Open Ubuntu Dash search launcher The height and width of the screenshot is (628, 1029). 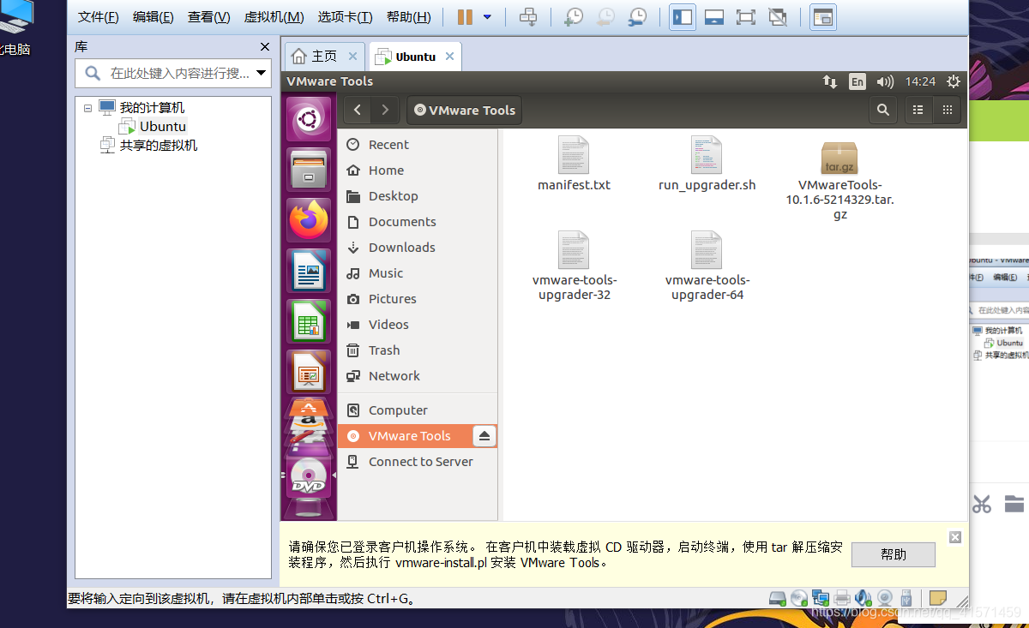click(309, 118)
